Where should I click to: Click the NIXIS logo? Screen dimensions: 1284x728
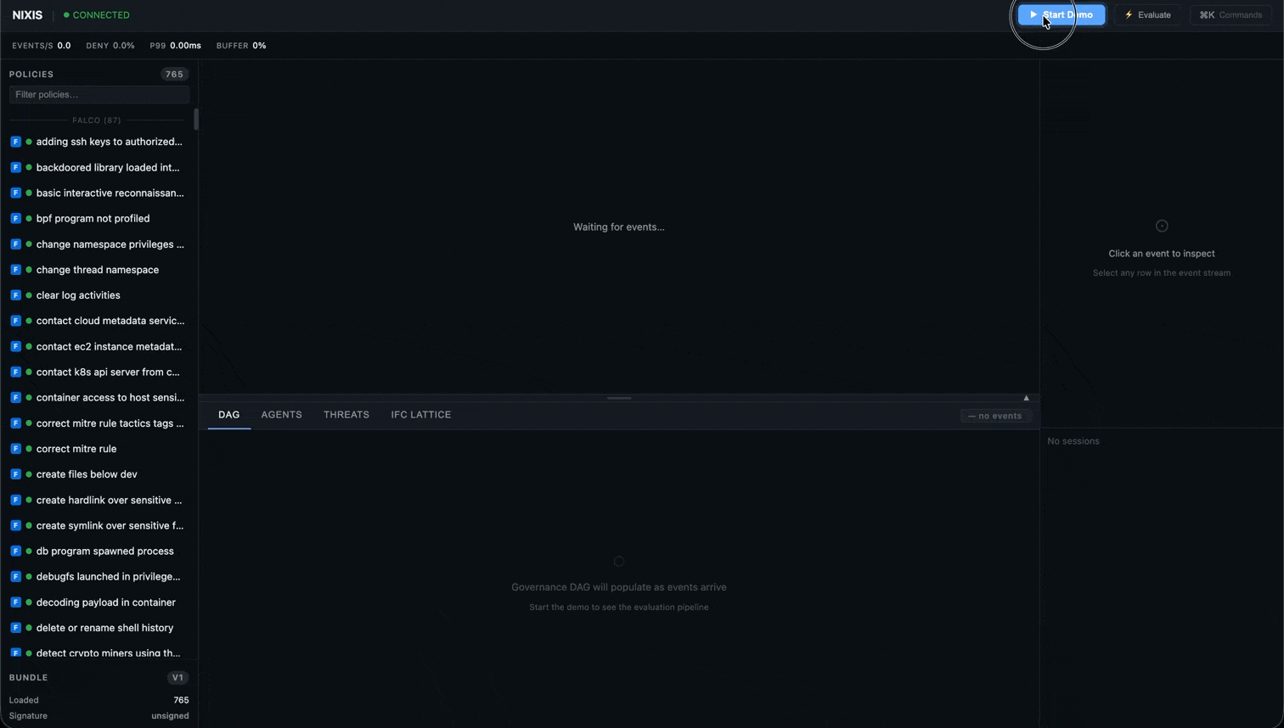tap(27, 15)
